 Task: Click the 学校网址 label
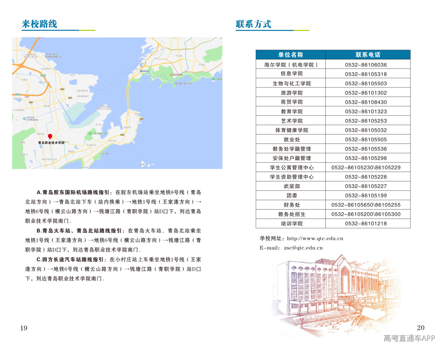point(271,238)
